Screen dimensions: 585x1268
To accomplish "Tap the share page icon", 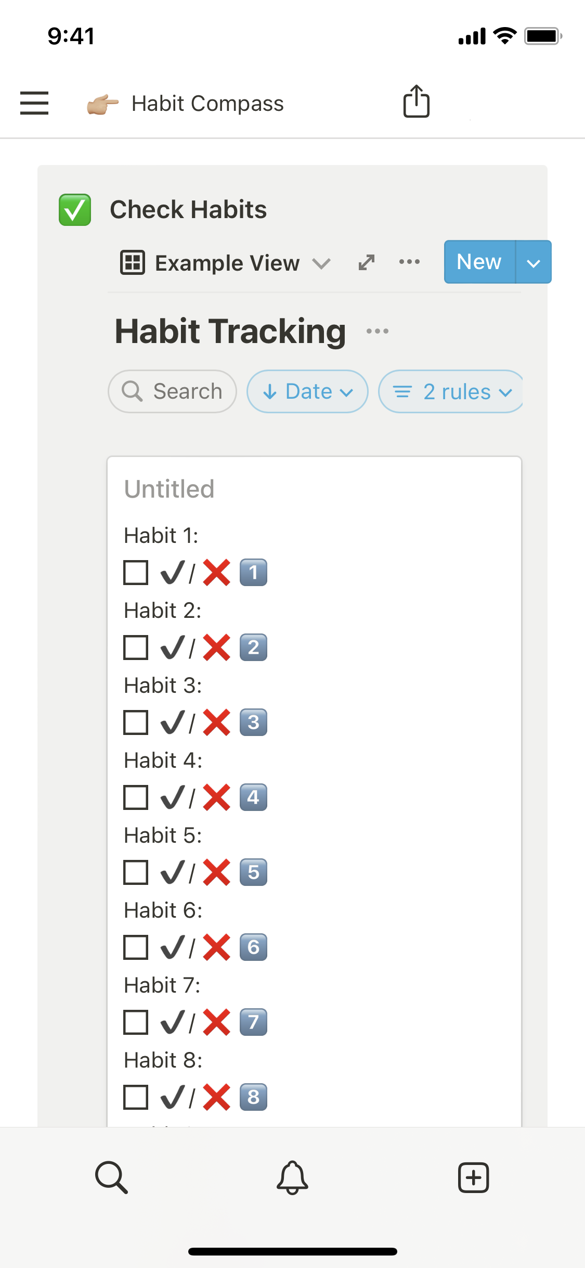I will point(416,102).
